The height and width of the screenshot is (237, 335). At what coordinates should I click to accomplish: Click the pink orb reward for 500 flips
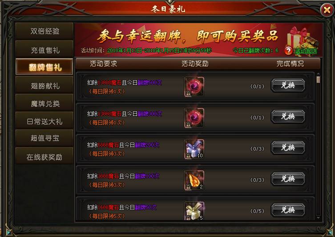click(194, 86)
